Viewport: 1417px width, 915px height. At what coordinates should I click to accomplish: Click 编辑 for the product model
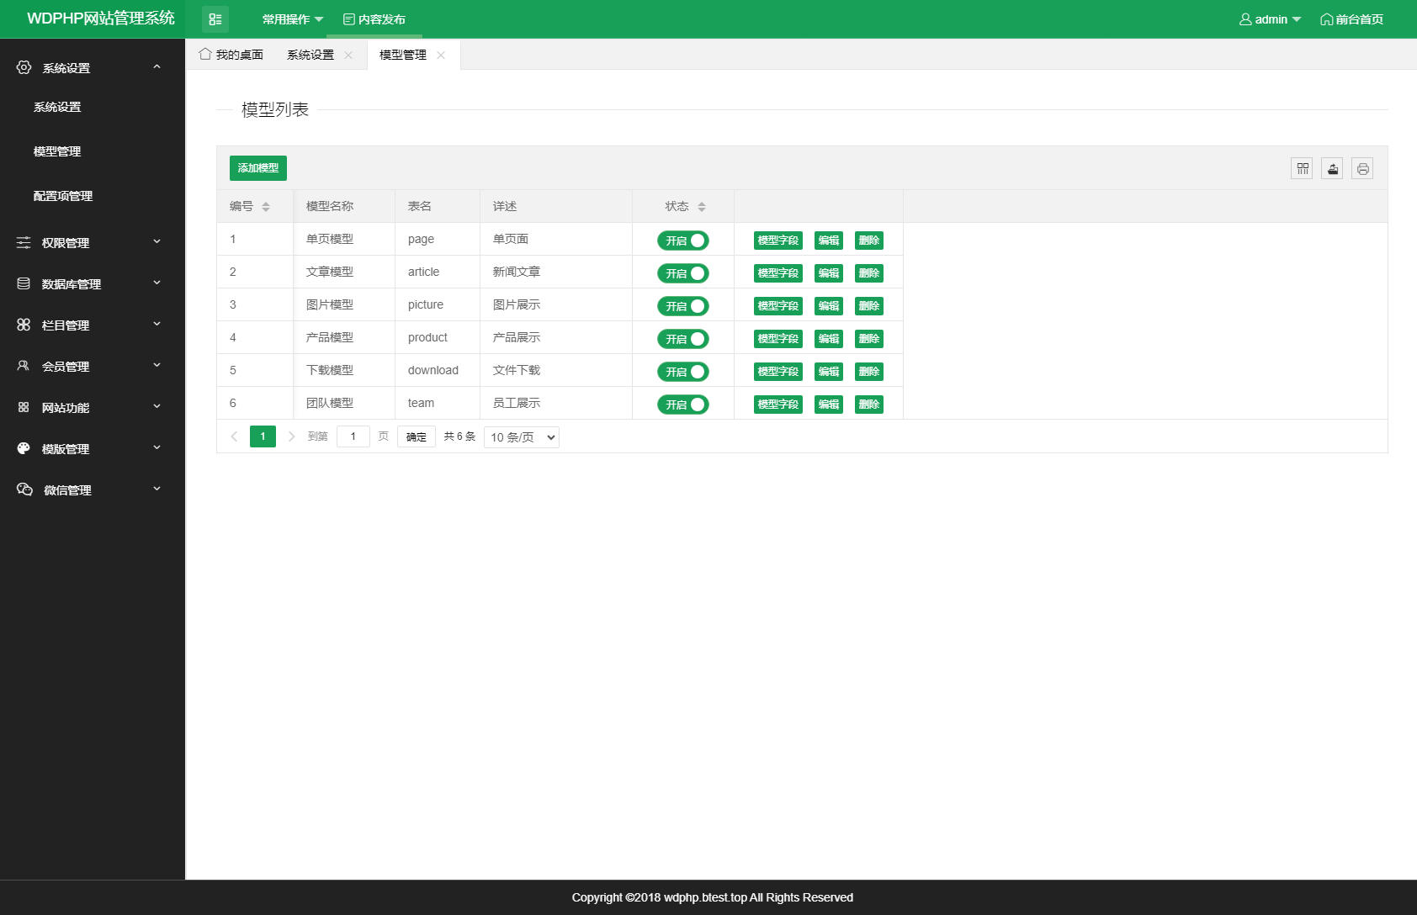[829, 339]
